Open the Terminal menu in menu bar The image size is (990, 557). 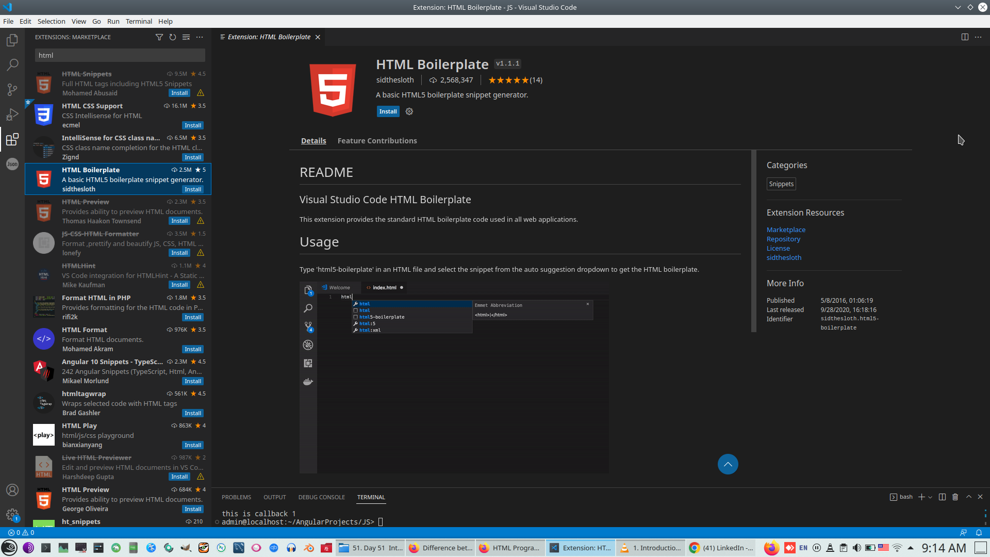pos(139,21)
